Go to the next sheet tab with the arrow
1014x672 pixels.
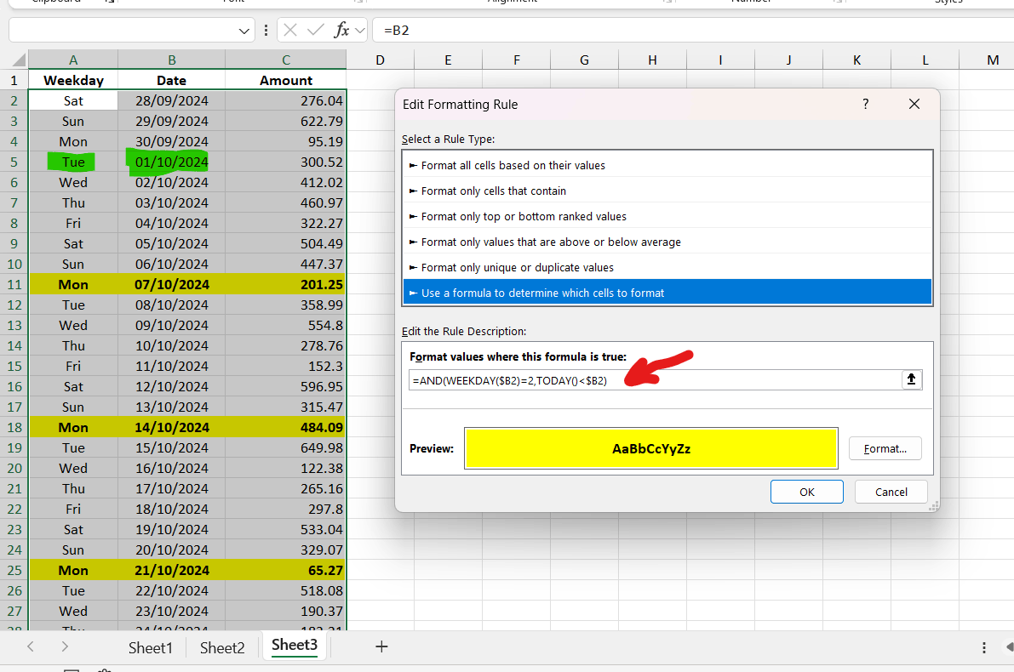click(64, 646)
